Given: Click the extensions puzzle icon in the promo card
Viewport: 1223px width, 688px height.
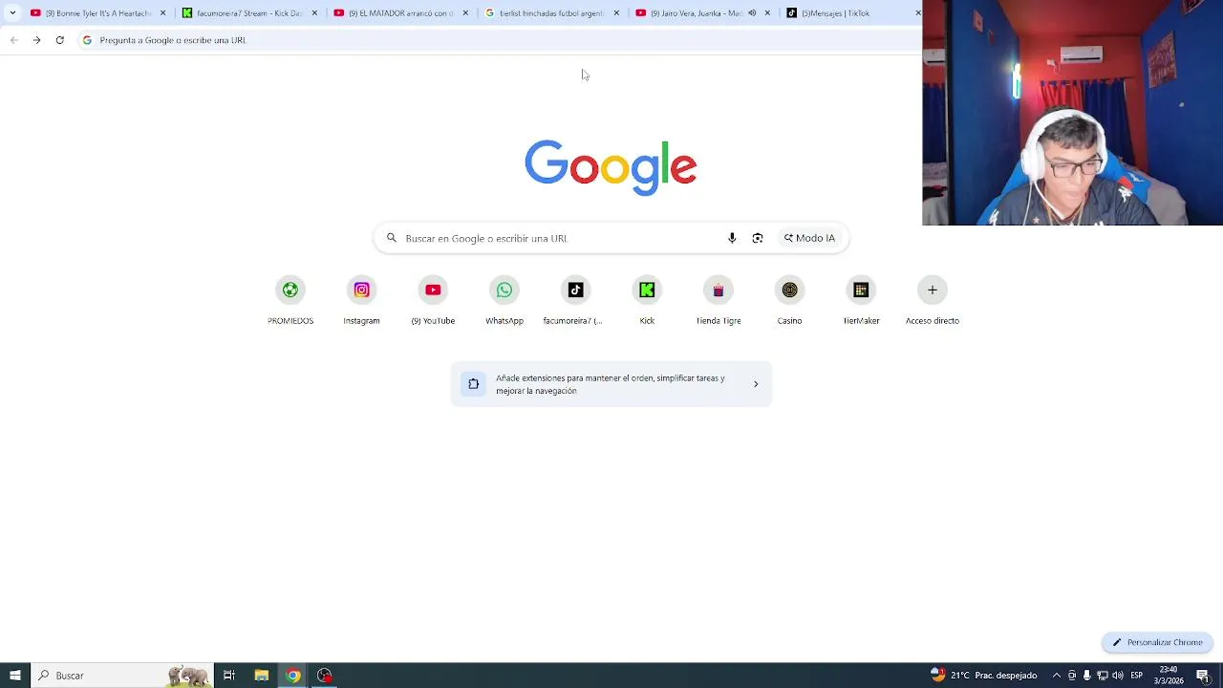Looking at the screenshot, I should pyautogui.click(x=473, y=384).
